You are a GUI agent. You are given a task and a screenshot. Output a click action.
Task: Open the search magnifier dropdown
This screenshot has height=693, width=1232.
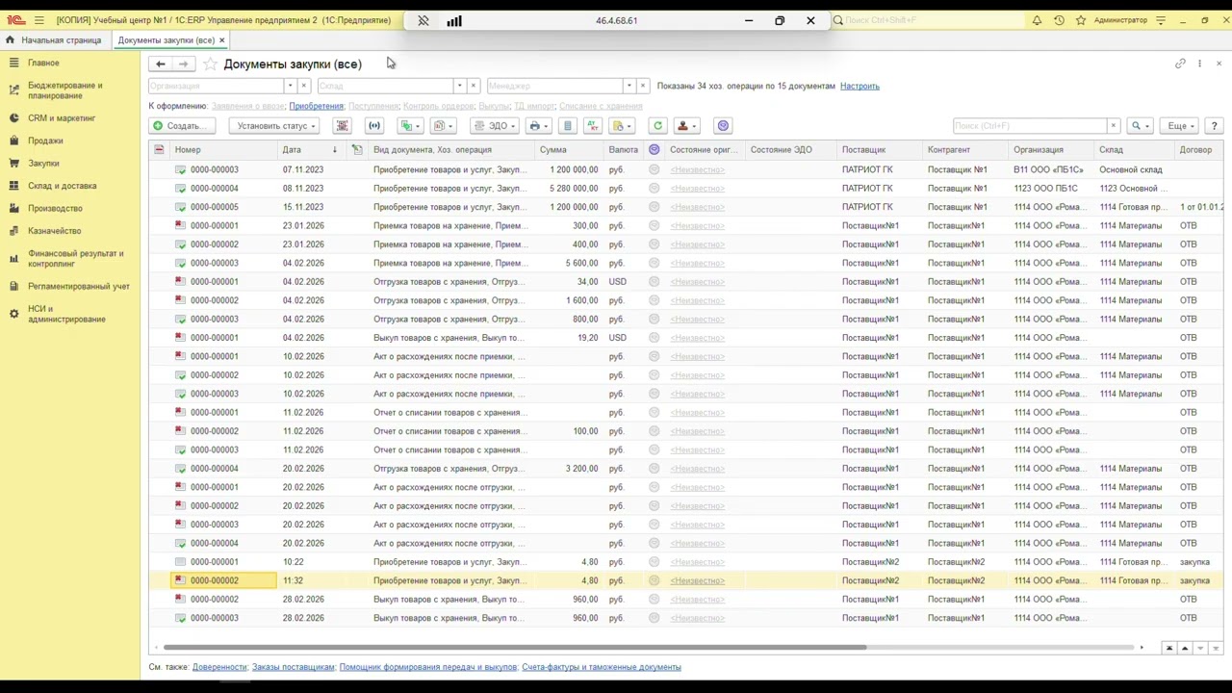pos(1140,126)
